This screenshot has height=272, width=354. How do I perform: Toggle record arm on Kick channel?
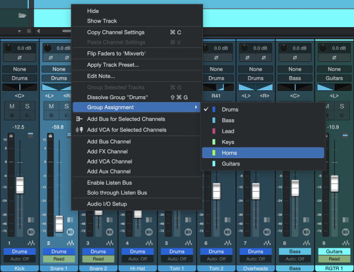pos(12,115)
